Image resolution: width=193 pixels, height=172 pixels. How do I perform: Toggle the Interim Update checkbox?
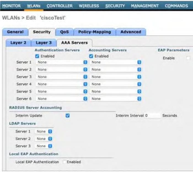tap(68, 116)
